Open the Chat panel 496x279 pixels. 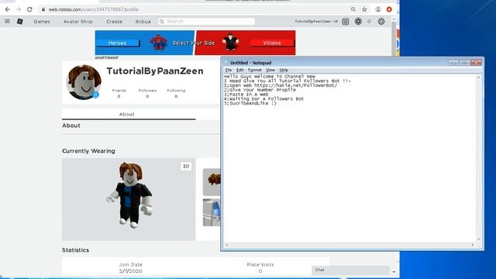tap(350, 270)
